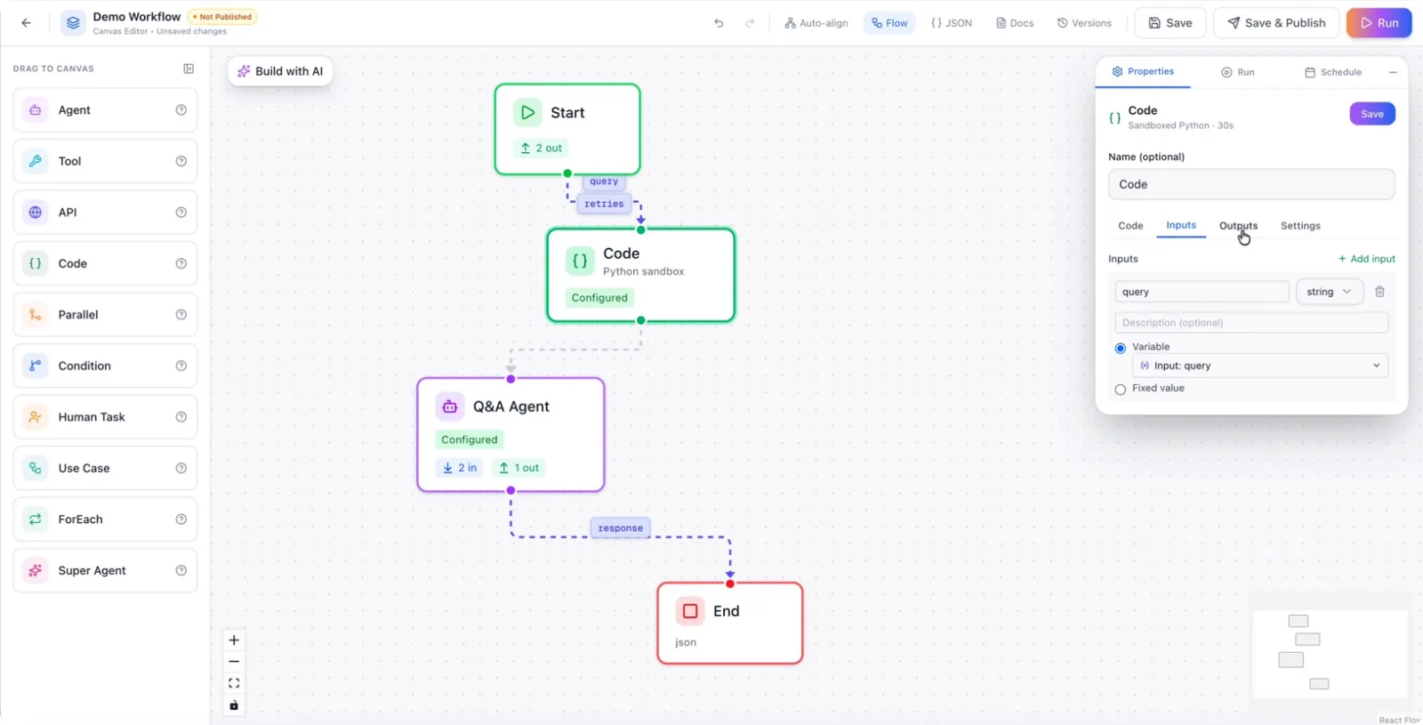Zoom out on the canvas
Image resolution: width=1423 pixels, height=725 pixels.
pyautogui.click(x=234, y=662)
